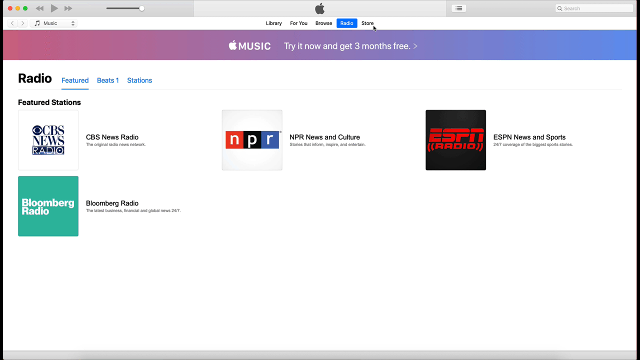Click the Featured Stations heading
This screenshot has width=640, height=360.
pos(49,102)
